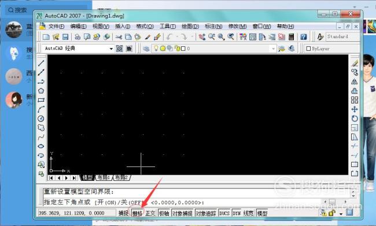Open the undo history dropdown arrow

tap(177, 37)
